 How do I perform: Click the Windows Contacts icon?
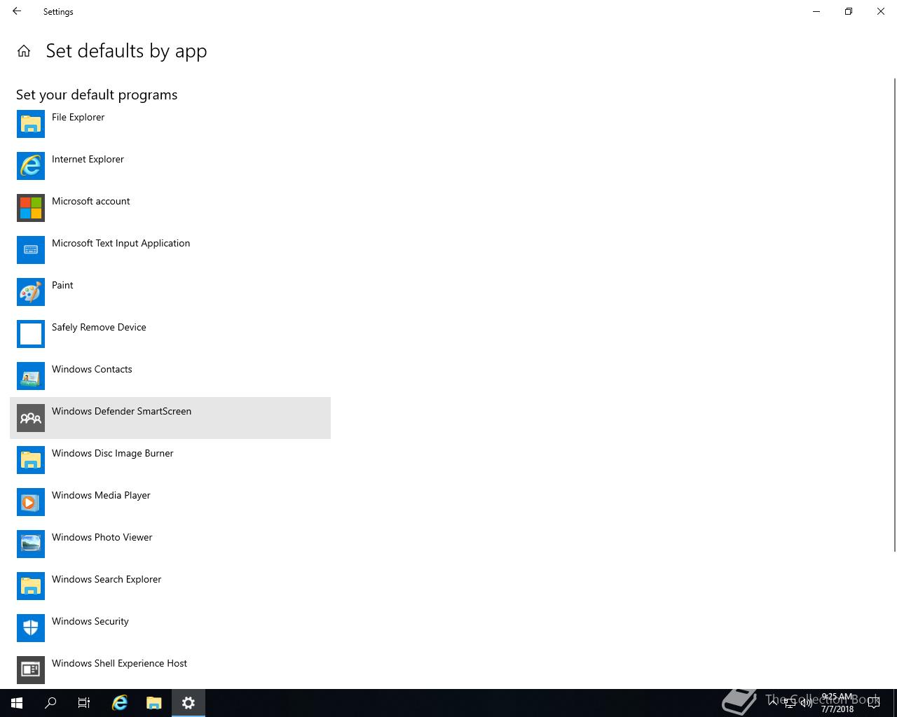click(31, 376)
